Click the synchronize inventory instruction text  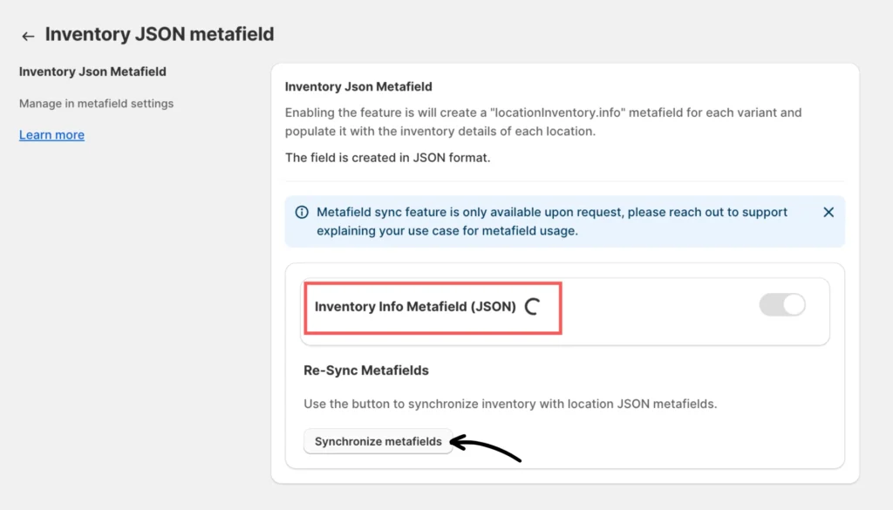pos(510,404)
